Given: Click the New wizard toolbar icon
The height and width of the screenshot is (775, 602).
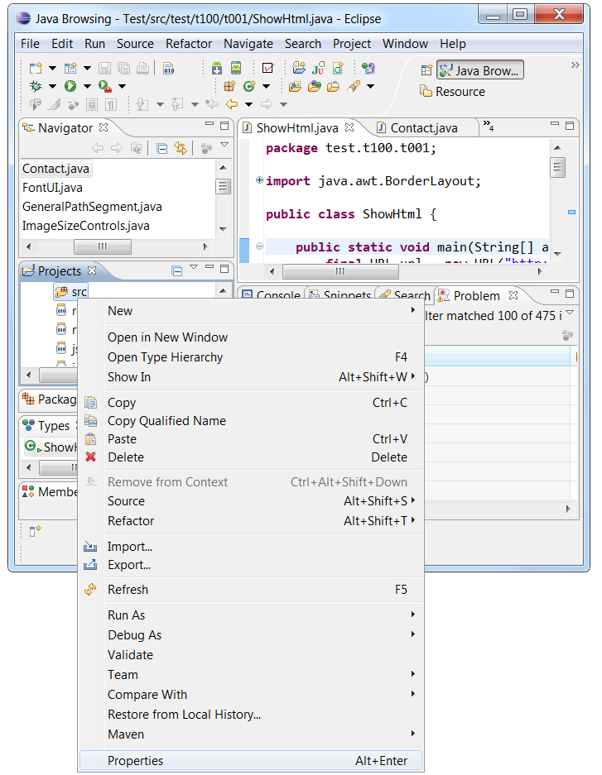Looking at the screenshot, I should pos(36,68).
